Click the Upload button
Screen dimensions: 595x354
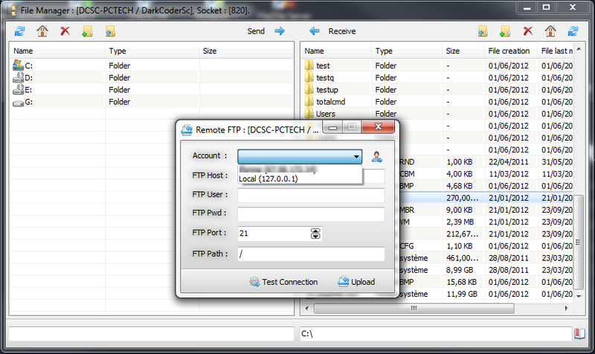[356, 282]
